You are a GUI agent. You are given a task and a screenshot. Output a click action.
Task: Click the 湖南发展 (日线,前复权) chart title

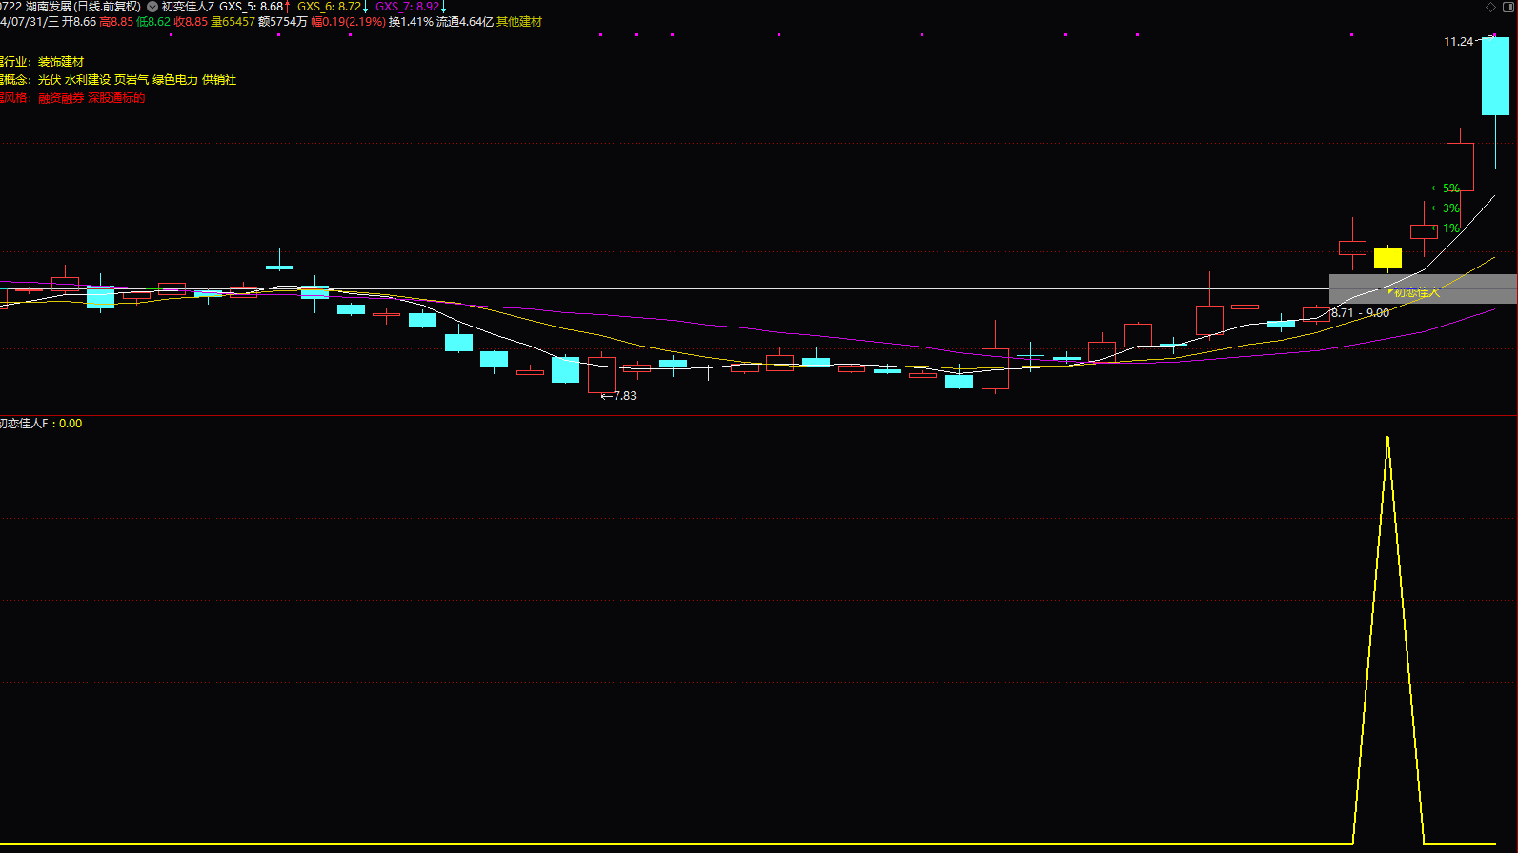pos(83,7)
